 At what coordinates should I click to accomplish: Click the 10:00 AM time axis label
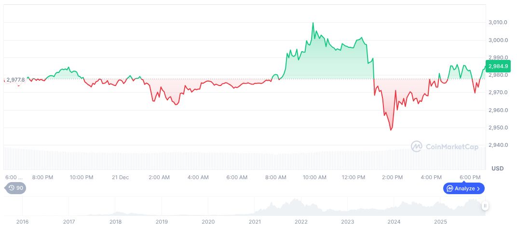pyautogui.click(x=314, y=177)
